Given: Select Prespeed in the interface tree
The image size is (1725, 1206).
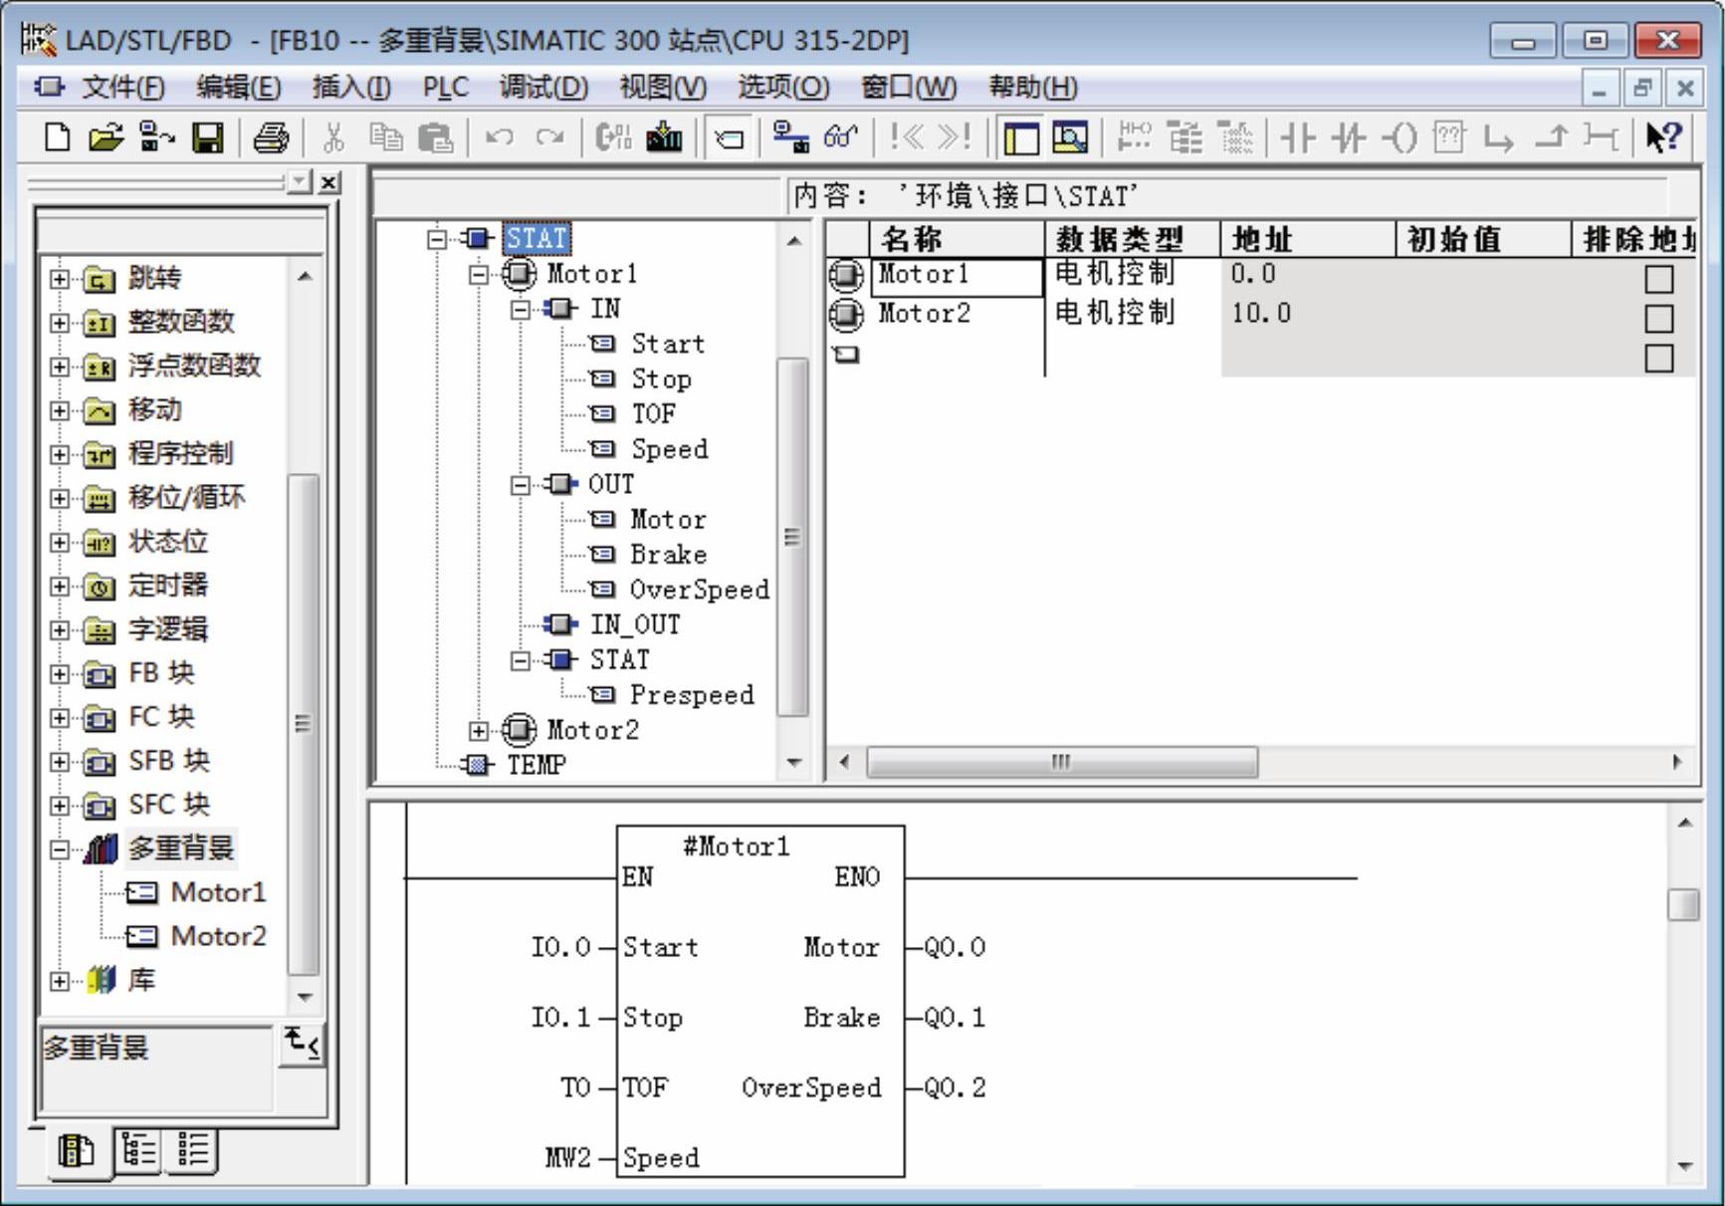Looking at the screenshot, I should [692, 695].
